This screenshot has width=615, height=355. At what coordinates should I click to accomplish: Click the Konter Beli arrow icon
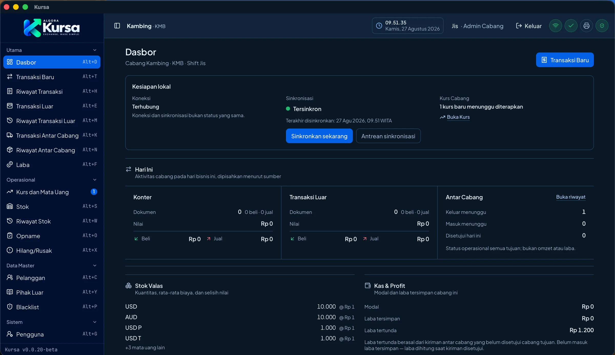[136, 239]
